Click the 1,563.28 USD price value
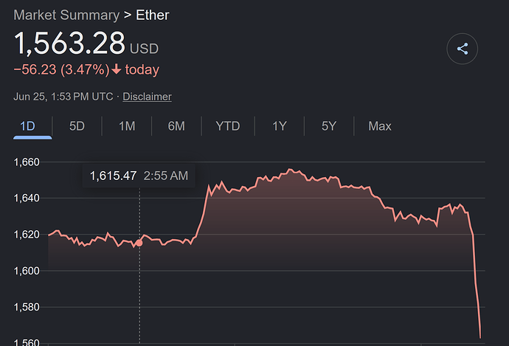Image resolution: width=509 pixels, height=346 pixels. click(86, 44)
